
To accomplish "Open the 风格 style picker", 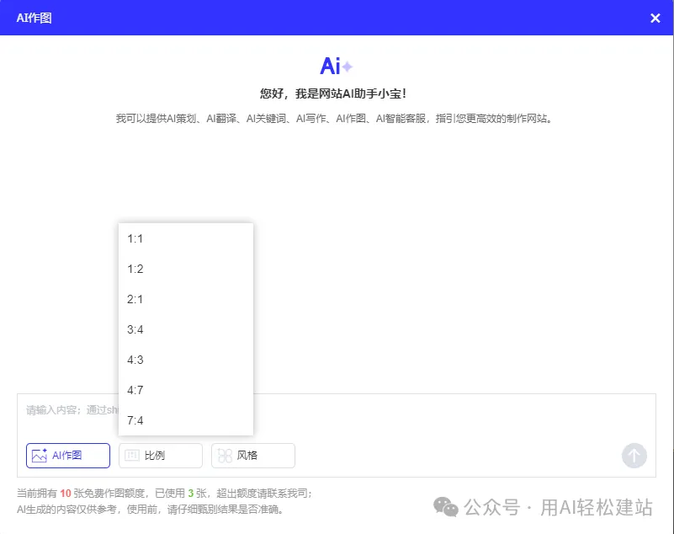I will point(252,455).
